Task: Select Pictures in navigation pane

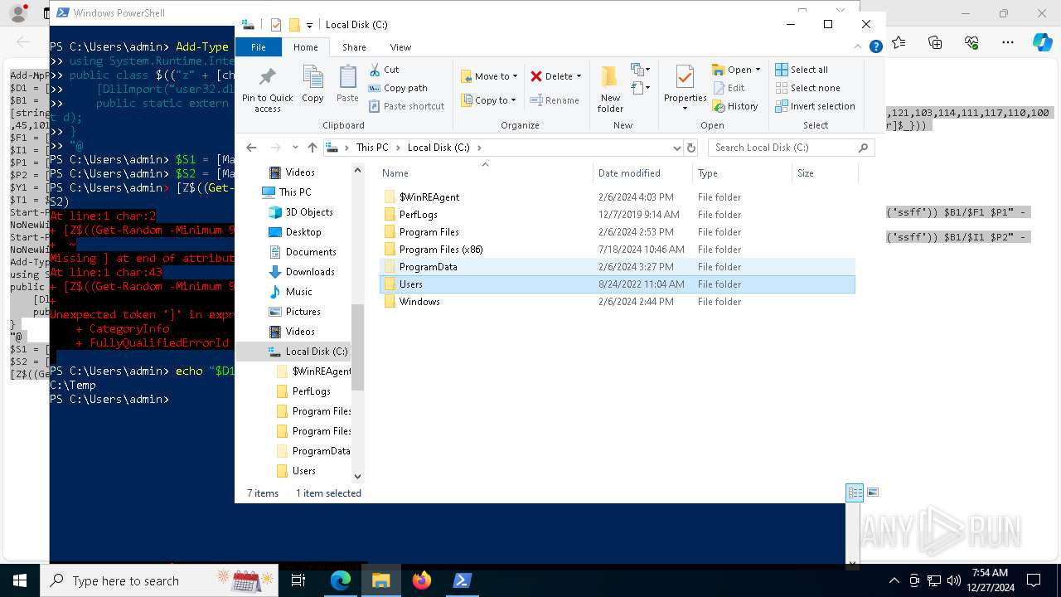Action: click(x=295, y=312)
